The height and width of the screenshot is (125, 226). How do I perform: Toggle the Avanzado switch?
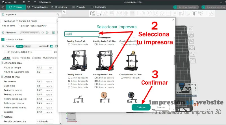(x=52, y=46)
